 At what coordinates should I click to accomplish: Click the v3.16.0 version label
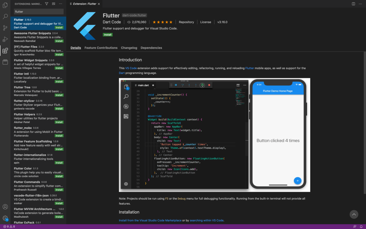click(x=222, y=22)
